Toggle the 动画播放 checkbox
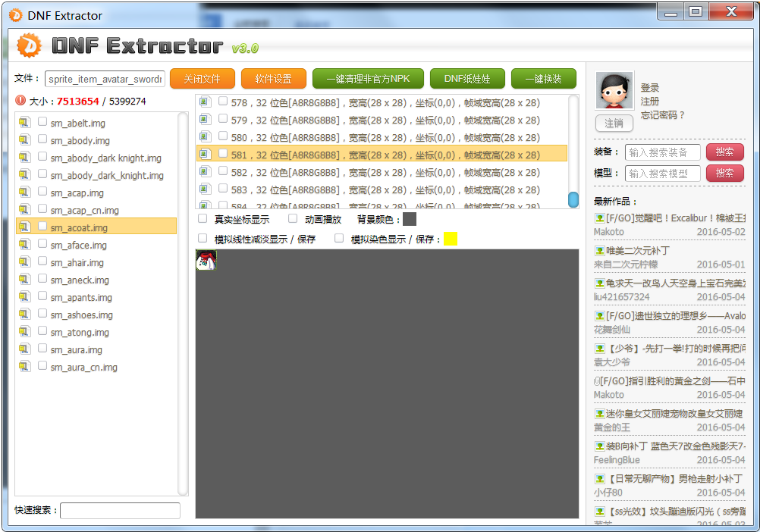760x532 pixels. [x=293, y=219]
